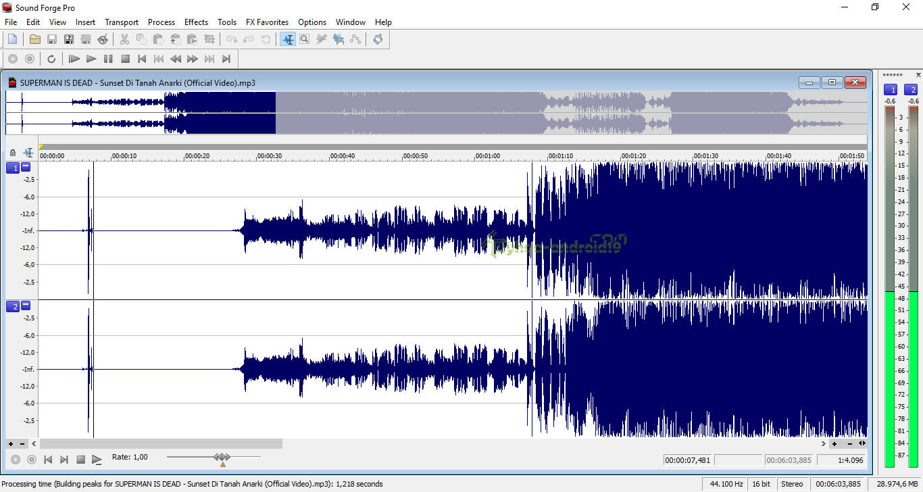Viewport: 923px width, 492px height.
Task: Click the data window Stop button
Action: coord(80,460)
